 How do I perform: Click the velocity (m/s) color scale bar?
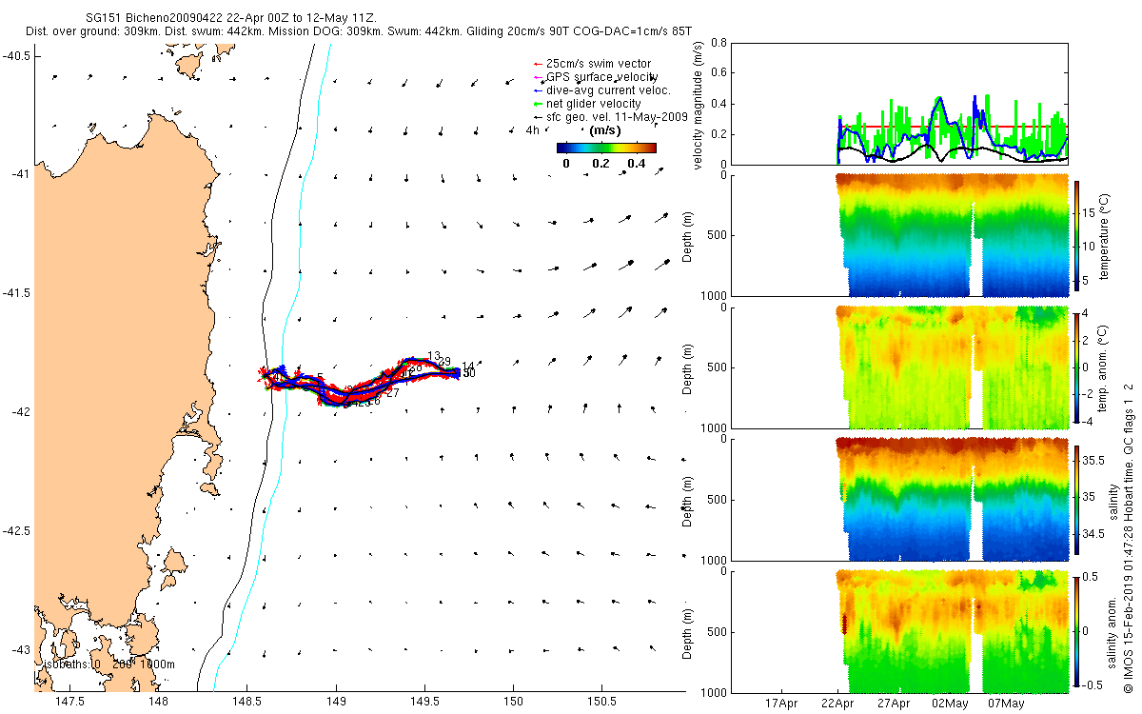[x=606, y=148]
